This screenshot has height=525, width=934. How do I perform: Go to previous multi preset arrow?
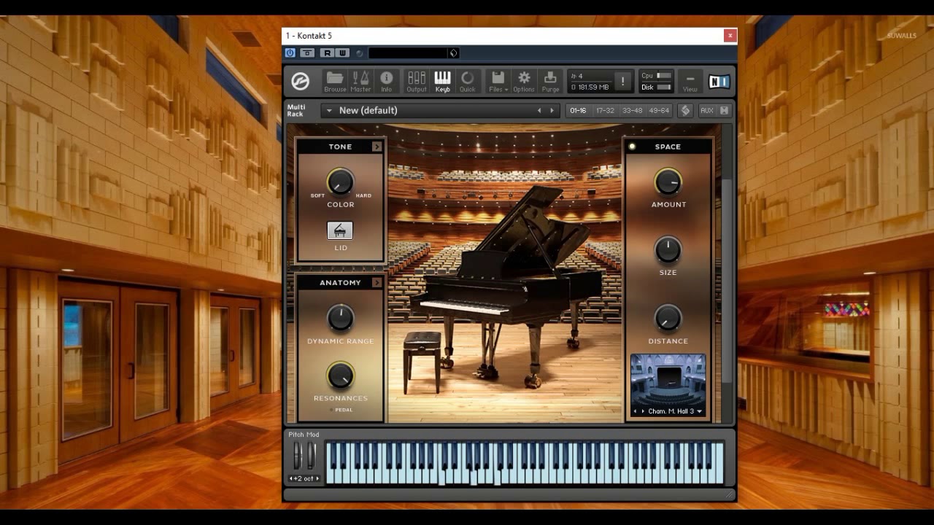539,111
